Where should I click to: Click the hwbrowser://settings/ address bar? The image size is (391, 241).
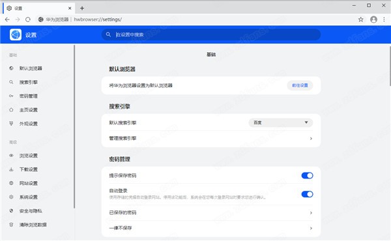98,20
